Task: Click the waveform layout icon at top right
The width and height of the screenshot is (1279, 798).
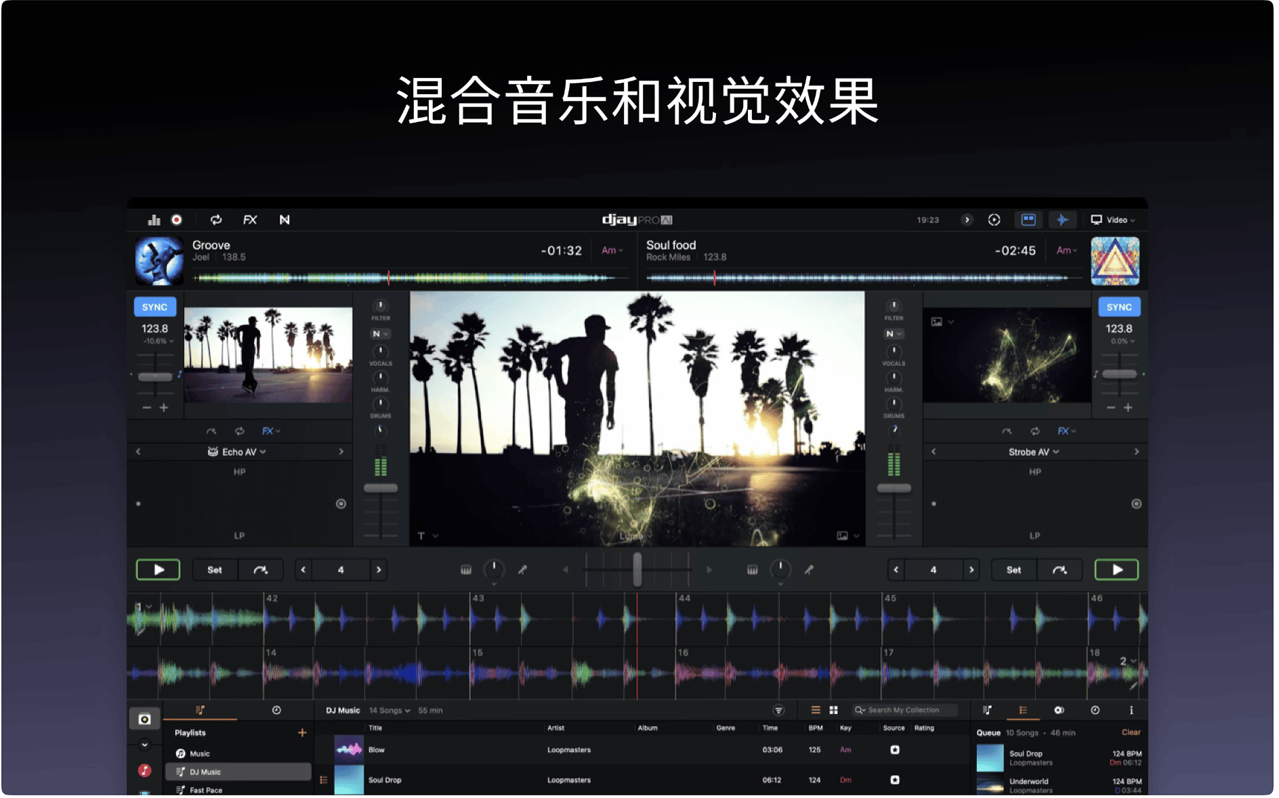Action: click(1062, 219)
